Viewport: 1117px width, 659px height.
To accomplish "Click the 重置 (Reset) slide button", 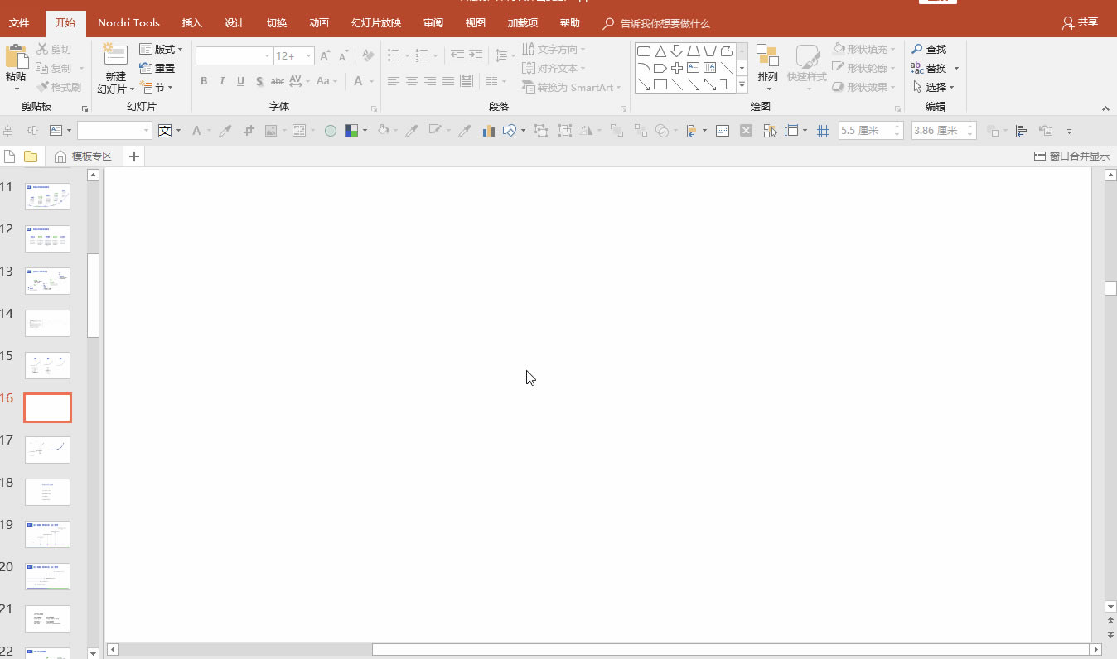I will (x=157, y=68).
